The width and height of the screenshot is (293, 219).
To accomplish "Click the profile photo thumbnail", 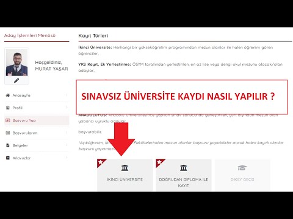I will 16,63.
